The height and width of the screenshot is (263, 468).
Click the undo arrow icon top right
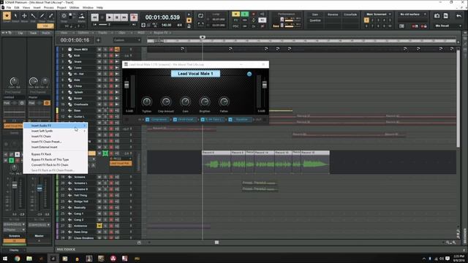pos(458,16)
